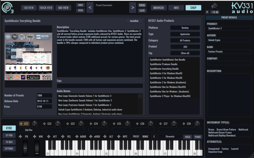The image size is (254, 158).
Task: Switch to the BROWSER tab
Action: 158,8
